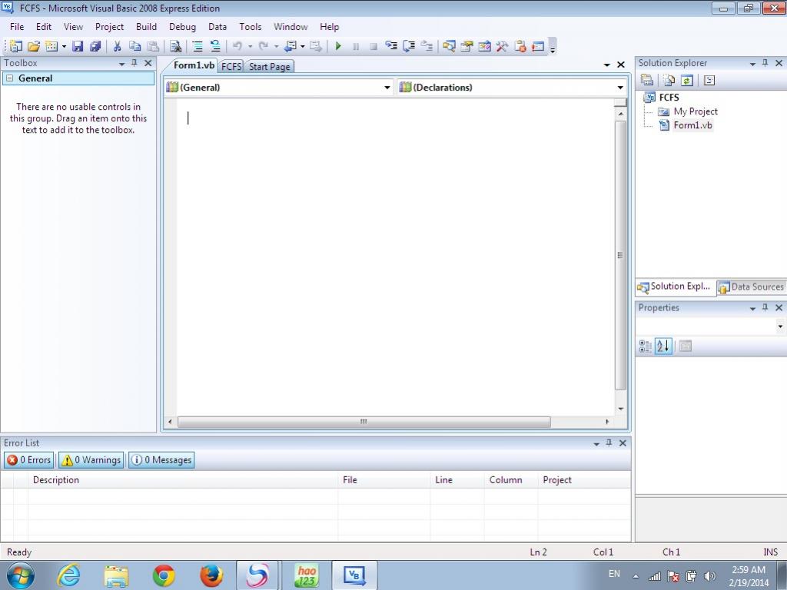Toggle auto-hide pin on Solution Explorer
This screenshot has height=590, width=787.
click(x=765, y=63)
